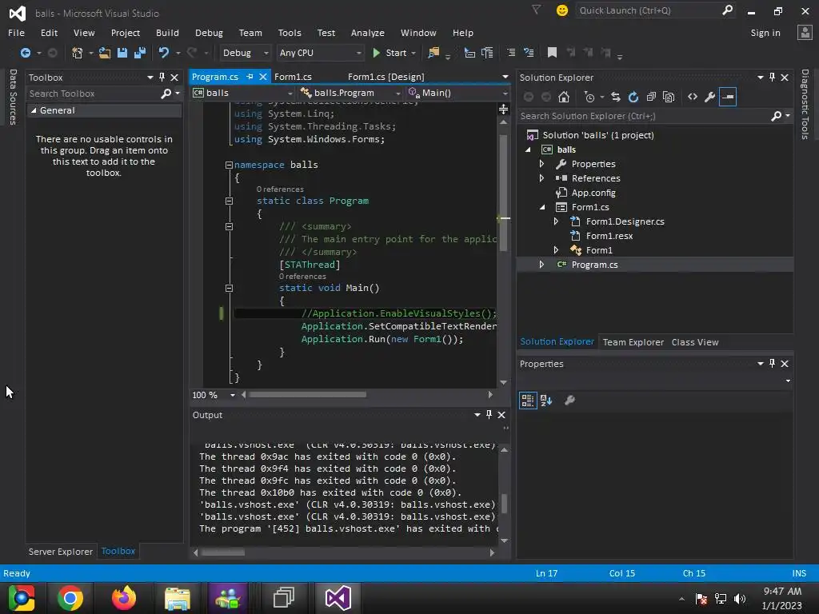This screenshot has height=614, width=819.
Task: Collapse the Form1.cs node in Solution Explorer
Action: (542, 207)
